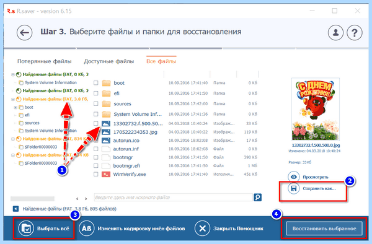Select first $Folder00000003 tree item
The width and height of the screenshot is (372, 244).
click(41, 147)
